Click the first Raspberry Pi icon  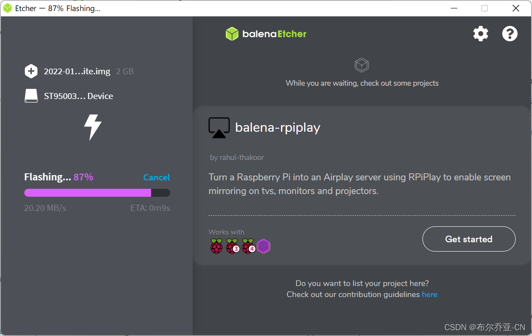[216, 246]
